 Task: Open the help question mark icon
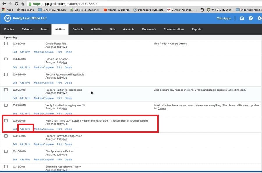pos(251,18)
